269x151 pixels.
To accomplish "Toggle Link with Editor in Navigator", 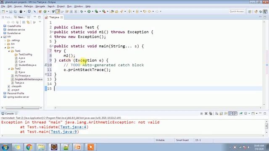I will (28, 22).
